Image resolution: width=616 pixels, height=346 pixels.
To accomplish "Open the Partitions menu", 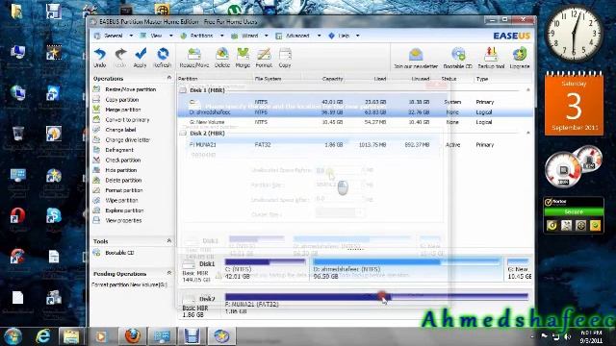I will click(201, 36).
